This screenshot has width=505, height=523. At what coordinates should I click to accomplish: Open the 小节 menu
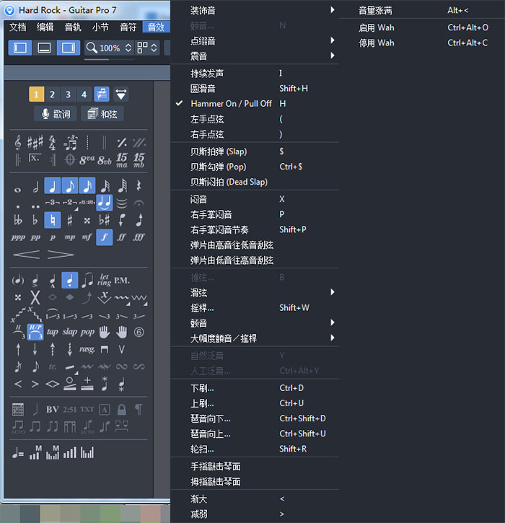tap(100, 27)
